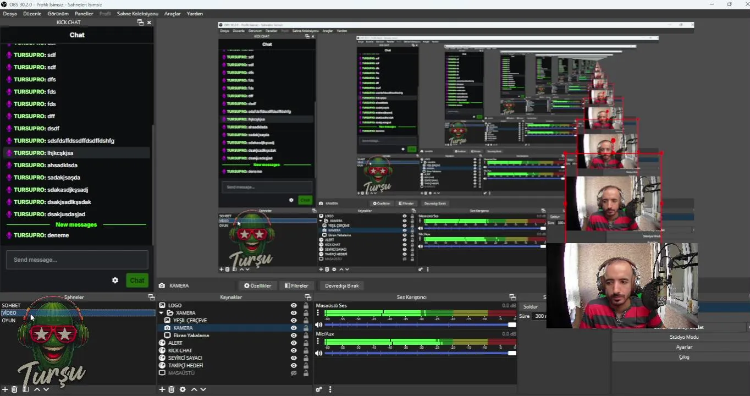Click the Devredışı Bırak button
Image resolution: width=750 pixels, height=396 pixels.
(x=342, y=285)
